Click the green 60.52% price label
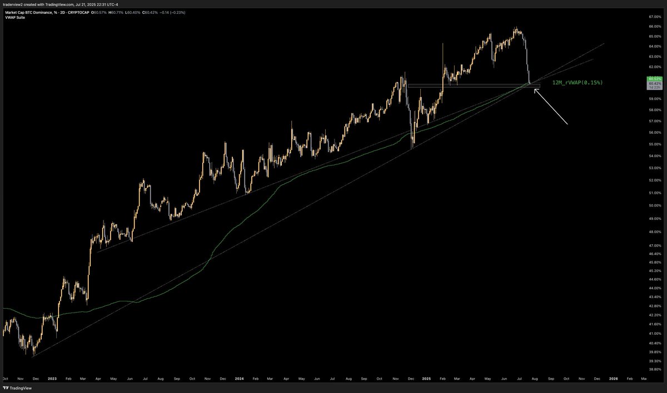The height and width of the screenshot is (393, 667). pos(654,79)
